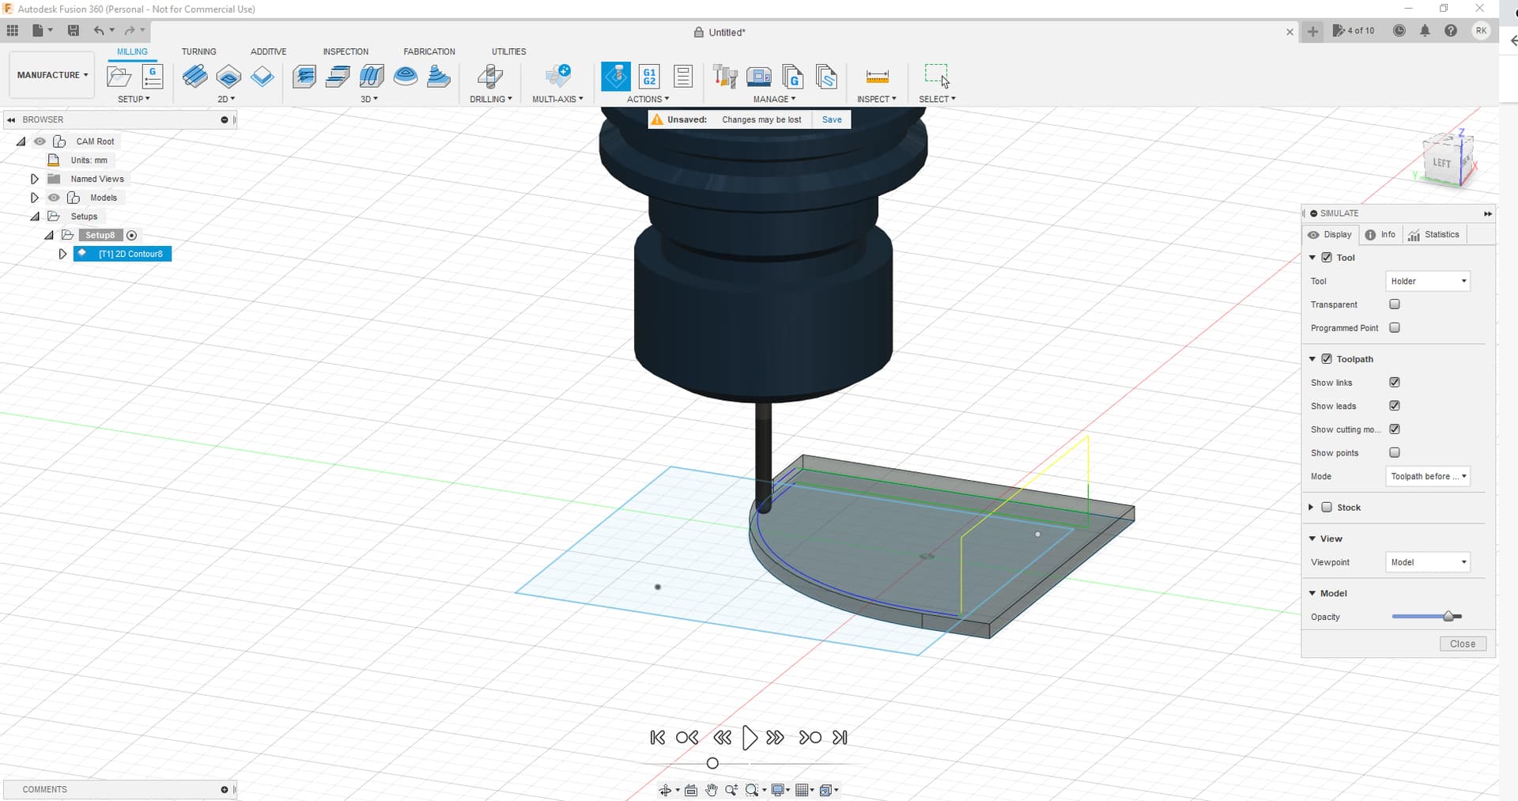The width and height of the screenshot is (1518, 801).
Task: Select the 2D Pocket toolpath icon
Action: click(228, 77)
